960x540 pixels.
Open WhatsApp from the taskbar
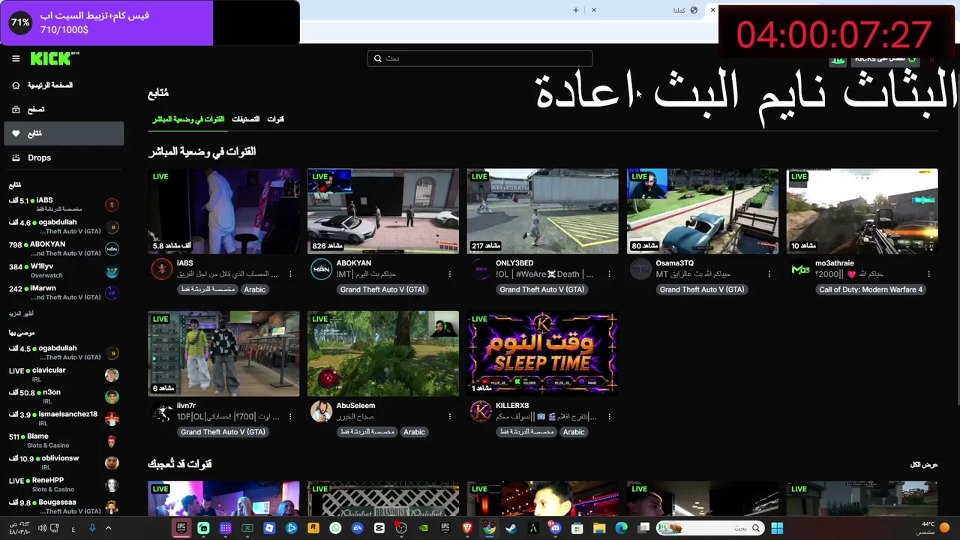(335, 528)
